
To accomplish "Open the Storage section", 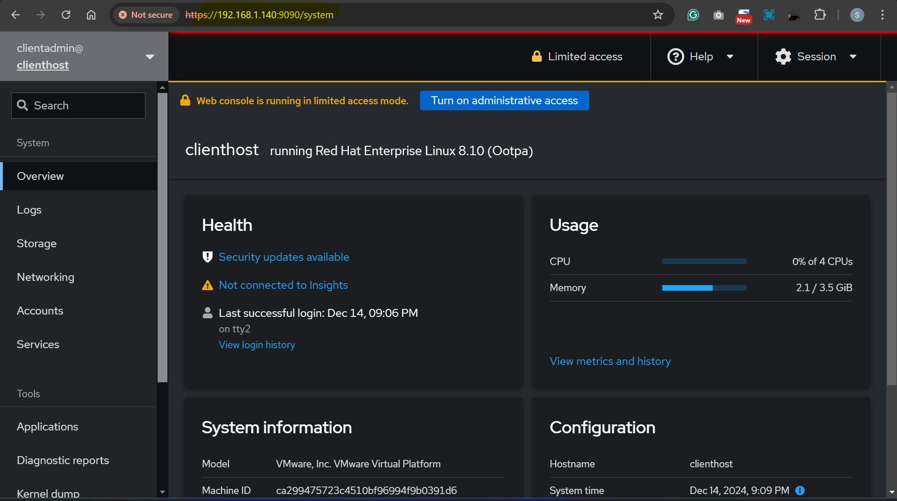I will pyautogui.click(x=79, y=243).
